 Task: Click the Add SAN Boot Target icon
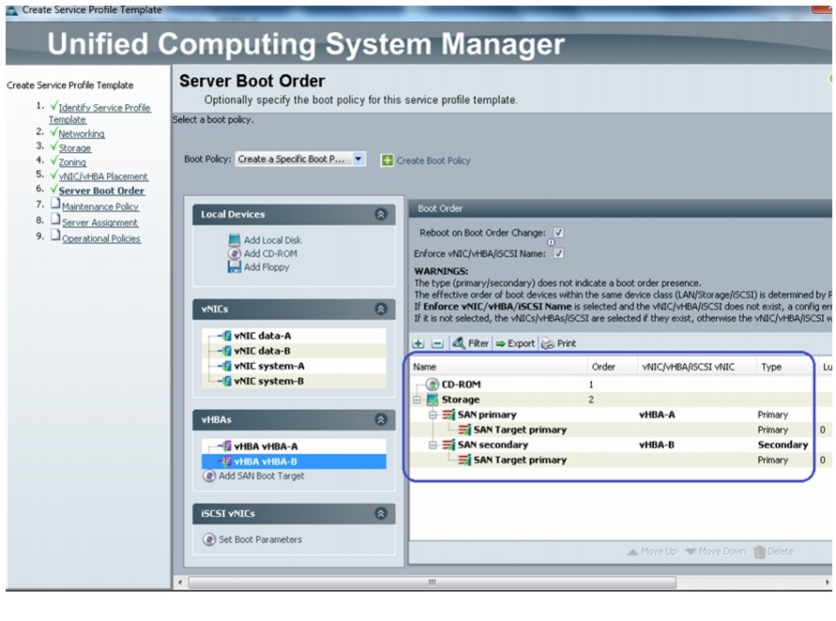[x=209, y=476]
